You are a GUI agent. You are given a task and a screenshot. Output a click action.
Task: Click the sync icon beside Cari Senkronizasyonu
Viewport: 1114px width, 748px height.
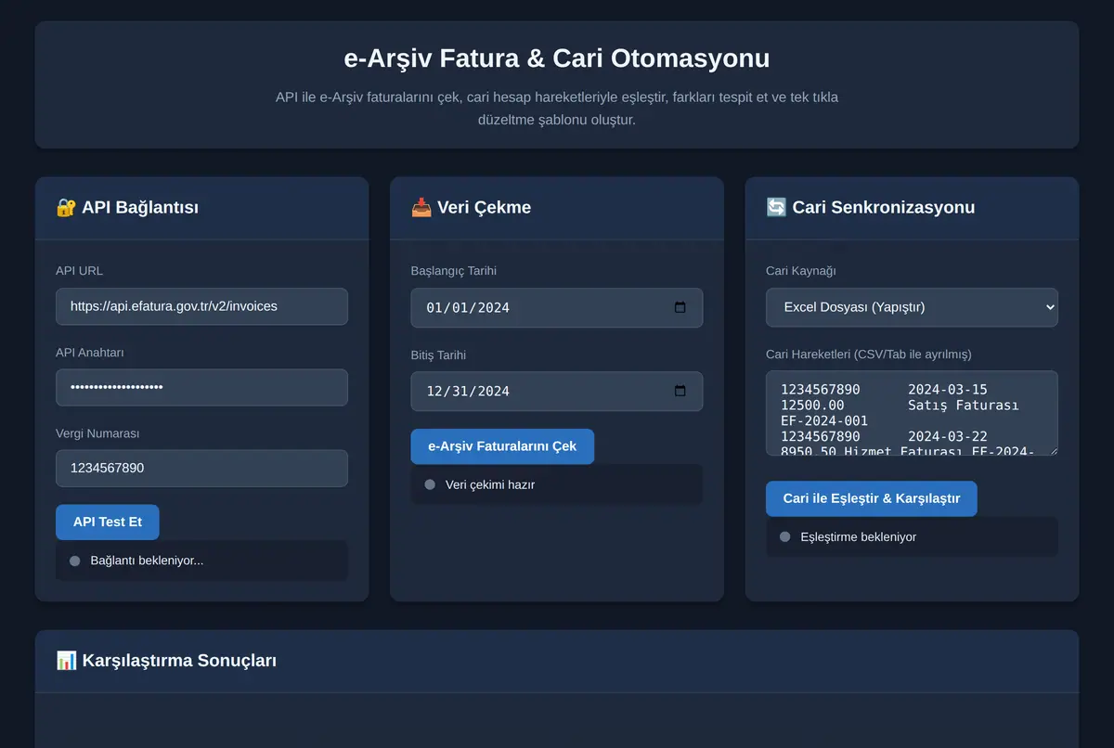click(776, 207)
